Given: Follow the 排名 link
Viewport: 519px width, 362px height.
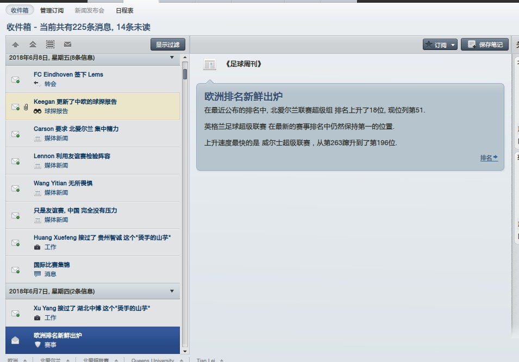Looking at the screenshot, I should coord(489,158).
